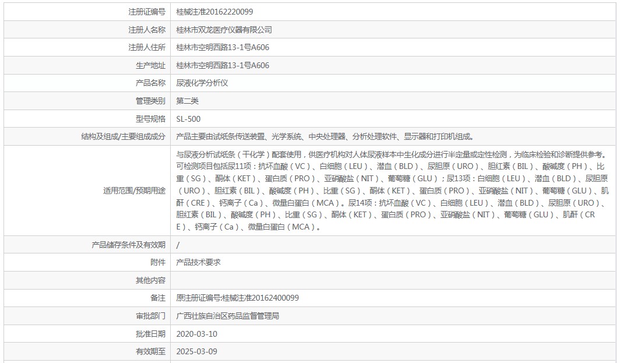Click the slash value in the storage conditions row

178,245
